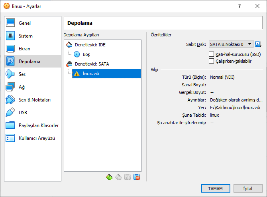Close the linux - Ayarlar dialog
This screenshot has height=197, width=267.
coord(257,6)
